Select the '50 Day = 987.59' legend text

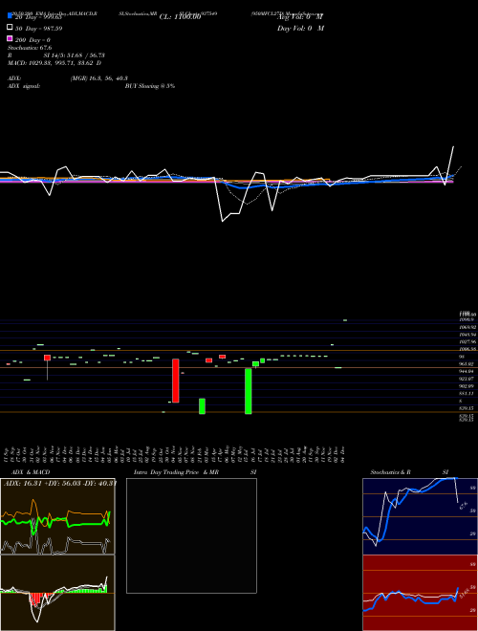38,29
